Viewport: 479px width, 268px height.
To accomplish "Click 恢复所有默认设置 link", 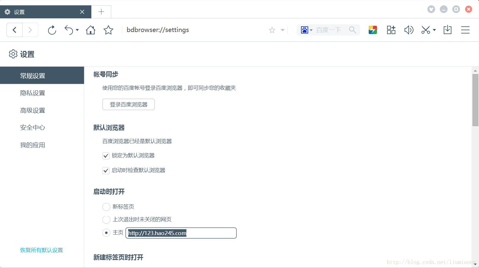I will click(x=42, y=250).
